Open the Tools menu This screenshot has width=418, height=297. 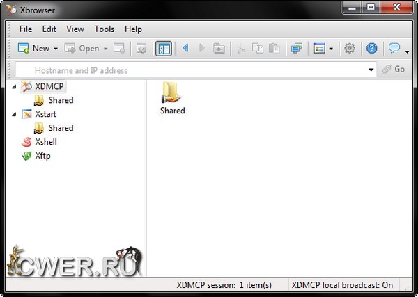click(x=104, y=29)
